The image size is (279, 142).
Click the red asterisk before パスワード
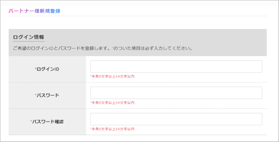(x=35, y=95)
